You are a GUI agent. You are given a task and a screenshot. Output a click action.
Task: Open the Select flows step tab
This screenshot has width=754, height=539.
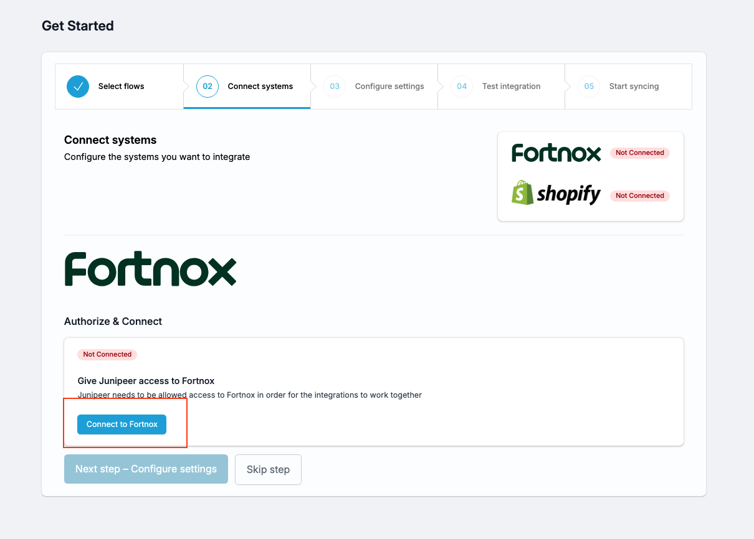pos(119,87)
